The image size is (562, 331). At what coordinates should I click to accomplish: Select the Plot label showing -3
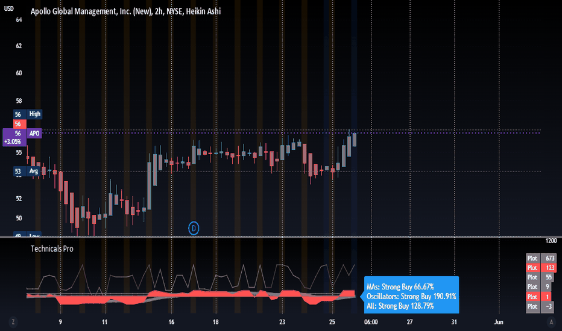540,306
